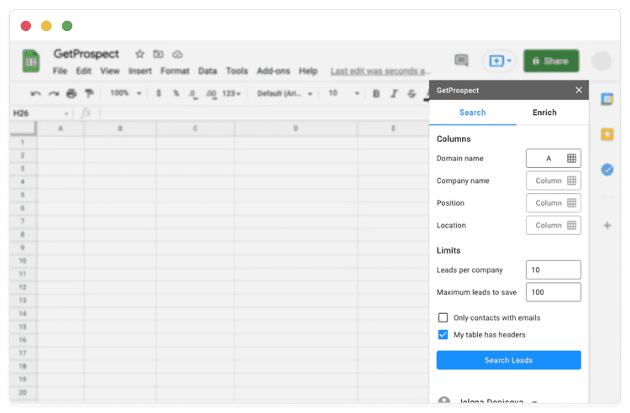
Task: Decrease decimal places icon
Action: tap(193, 94)
